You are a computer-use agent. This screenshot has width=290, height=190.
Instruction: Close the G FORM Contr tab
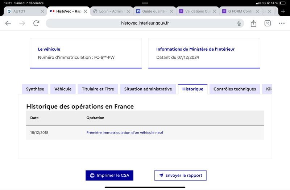click(x=257, y=12)
